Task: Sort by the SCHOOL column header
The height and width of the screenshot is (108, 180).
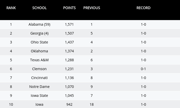Action: (x=39, y=8)
